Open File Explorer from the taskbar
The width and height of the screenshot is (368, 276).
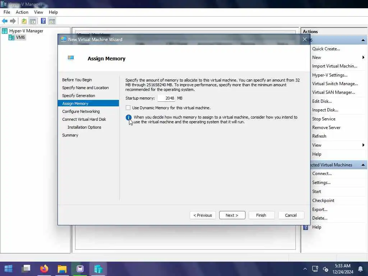[62, 269]
